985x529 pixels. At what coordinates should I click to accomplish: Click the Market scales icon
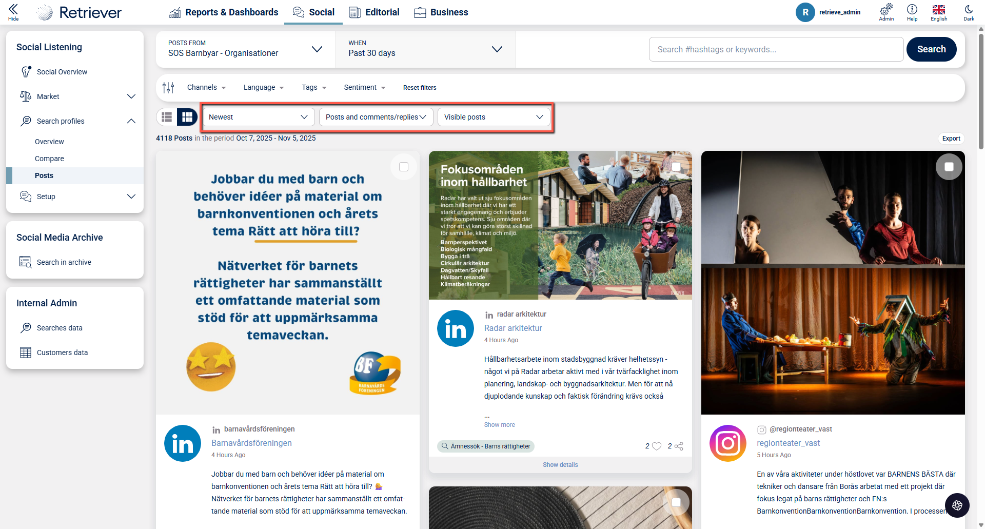click(26, 96)
